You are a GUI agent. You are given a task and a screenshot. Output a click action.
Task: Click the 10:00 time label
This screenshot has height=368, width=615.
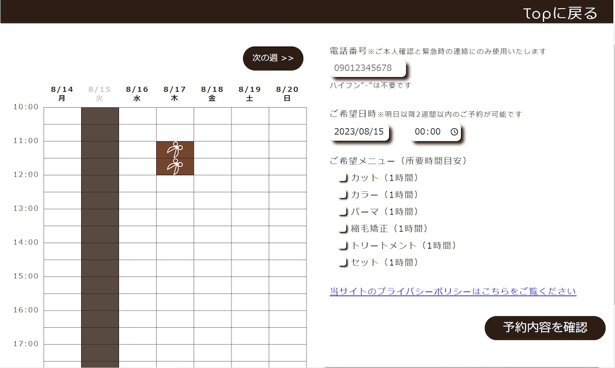(x=26, y=107)
